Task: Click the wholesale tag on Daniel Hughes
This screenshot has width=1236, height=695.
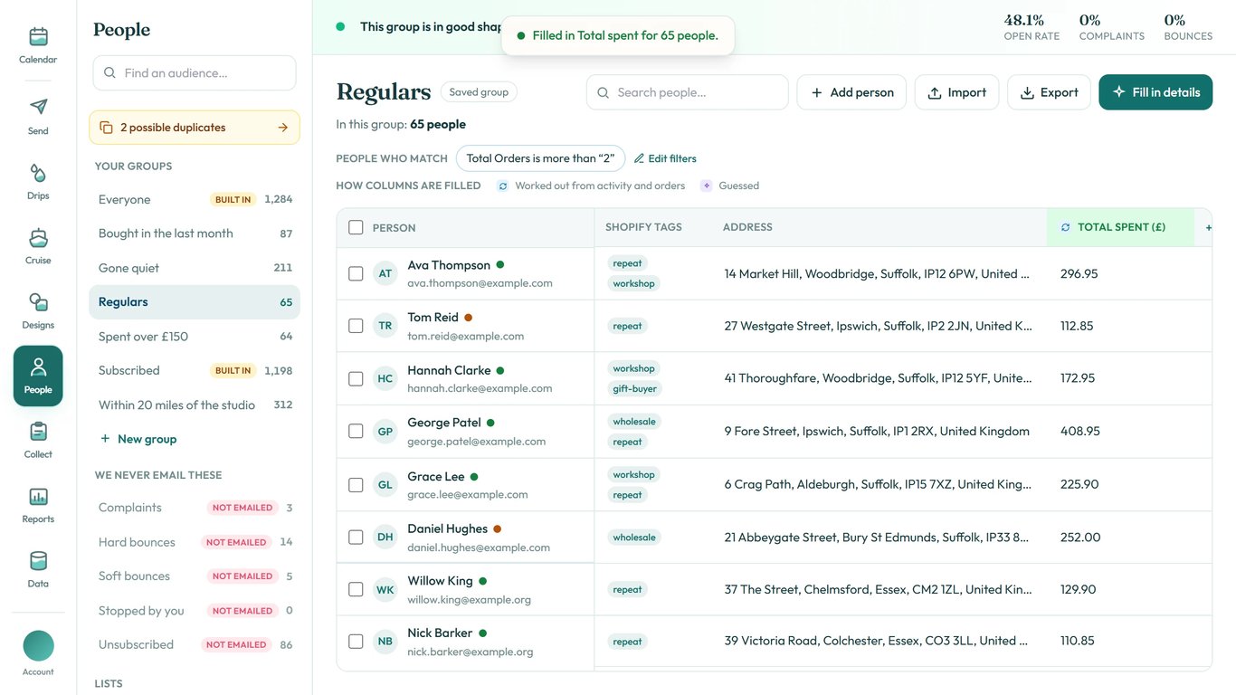Action: click(634, 538)
